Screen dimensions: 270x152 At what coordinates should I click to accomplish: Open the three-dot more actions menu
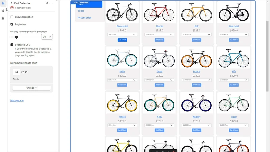coord(51,3)
